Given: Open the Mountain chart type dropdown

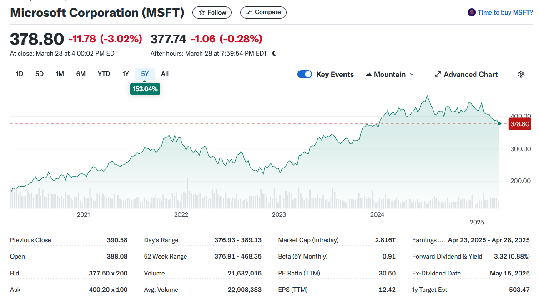Looking at the screenshot, I should pos(390,74).
